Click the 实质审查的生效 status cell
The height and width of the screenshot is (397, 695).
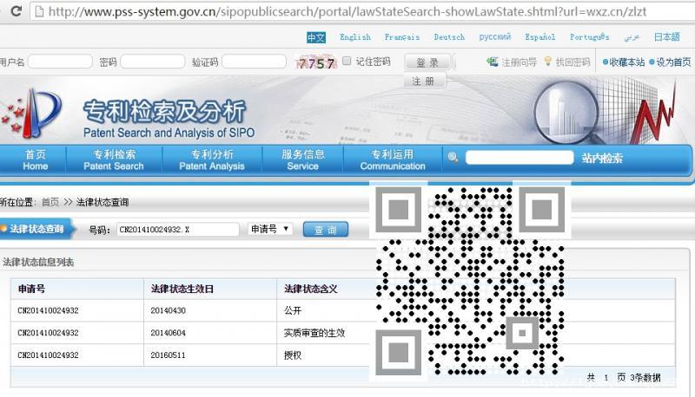(314, 333)
